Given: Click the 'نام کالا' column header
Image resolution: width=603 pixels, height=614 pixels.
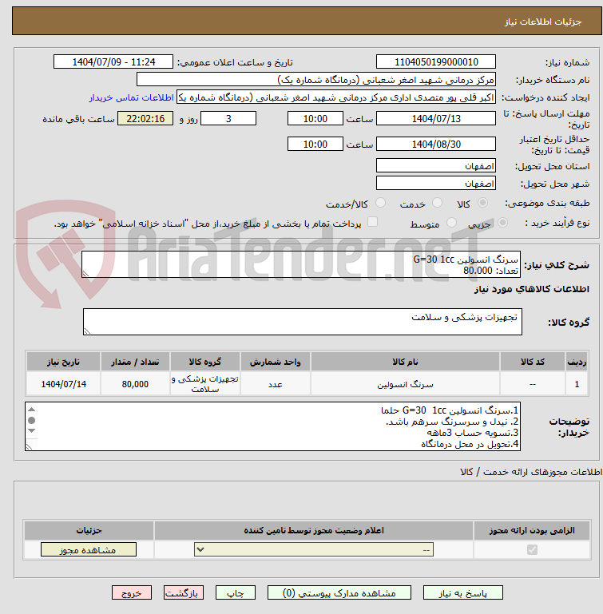Looking at the screenshot, I should [405, 362].
